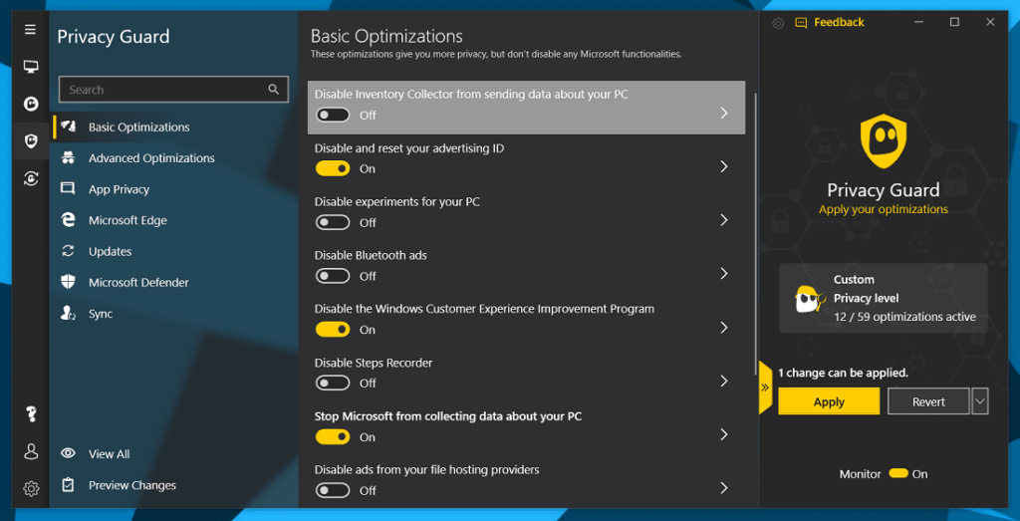Click the Feedback speech bubble icon

pyautogui.click(x=801, y=23)
